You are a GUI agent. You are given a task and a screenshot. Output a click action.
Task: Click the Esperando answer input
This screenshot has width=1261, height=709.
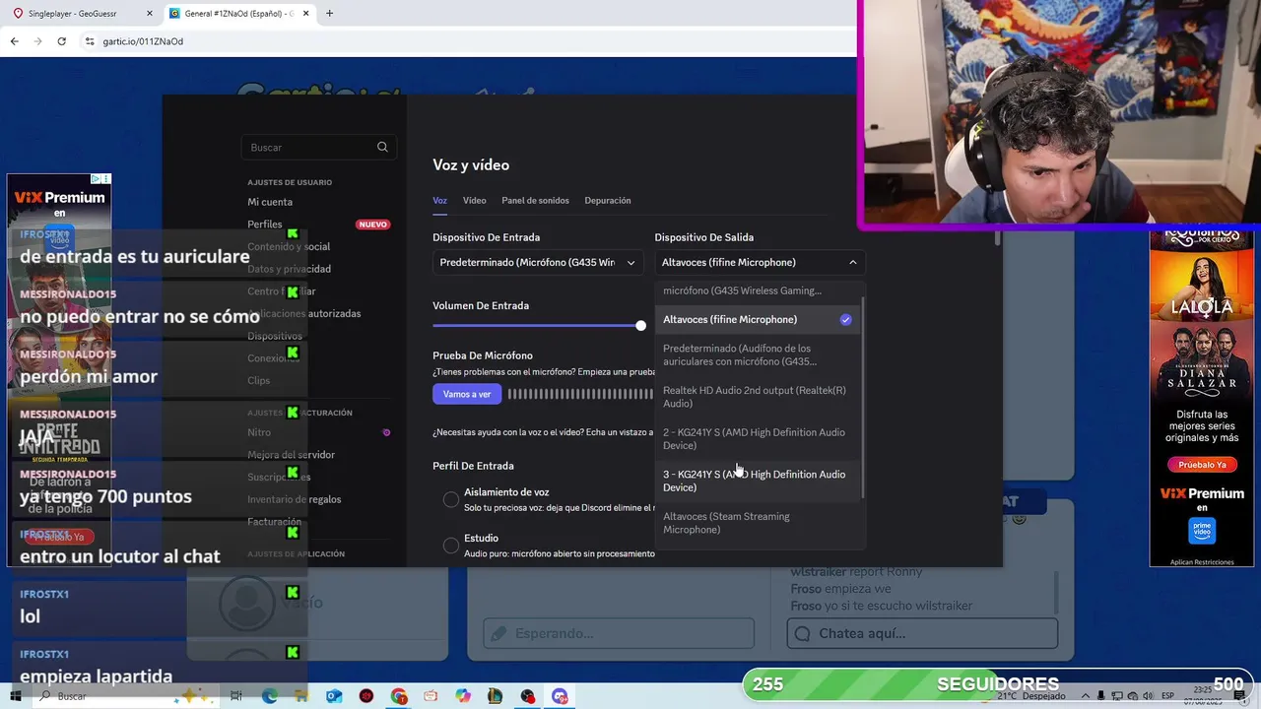point(619,633)
